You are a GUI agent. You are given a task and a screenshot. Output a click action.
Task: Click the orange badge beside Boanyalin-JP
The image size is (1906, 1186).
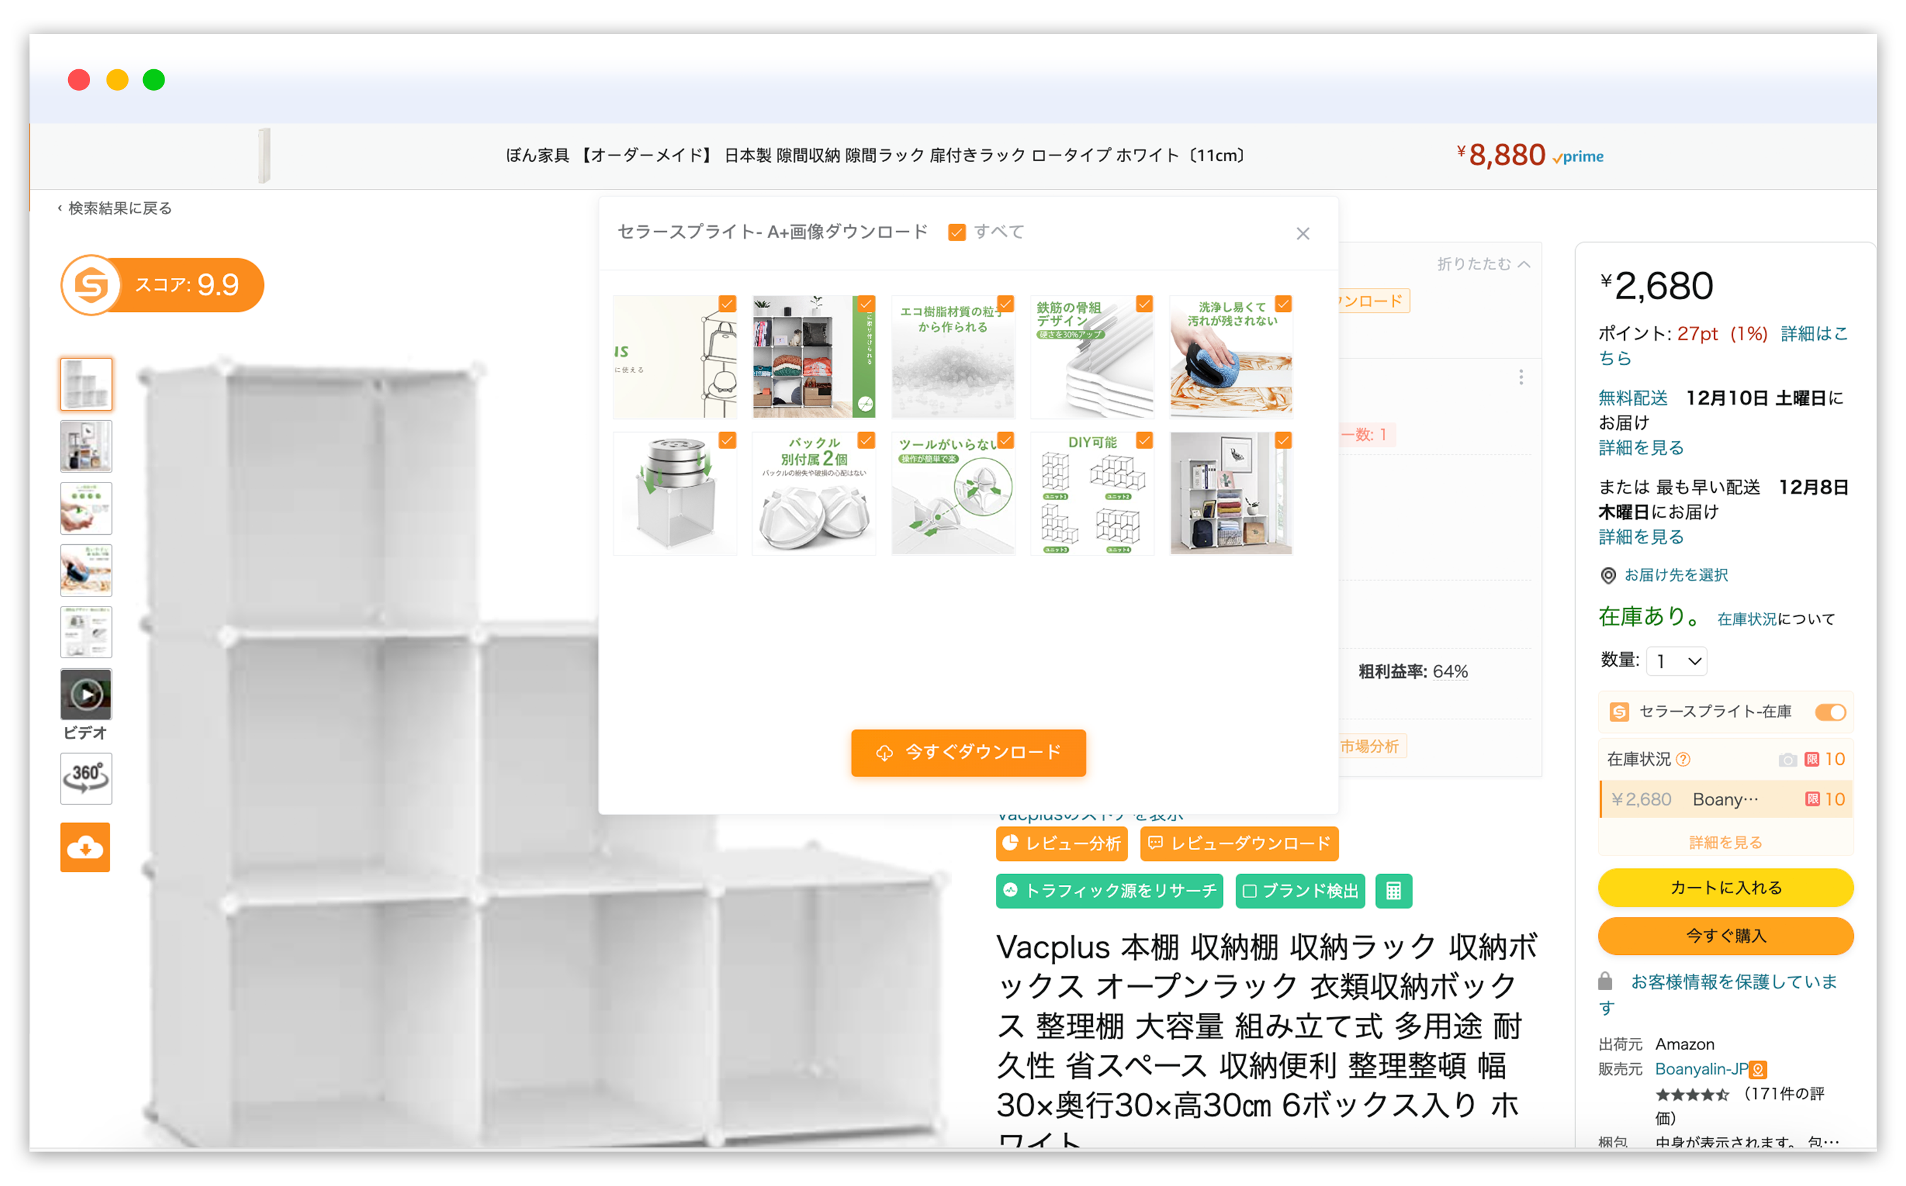[x=1759, y=1069]
